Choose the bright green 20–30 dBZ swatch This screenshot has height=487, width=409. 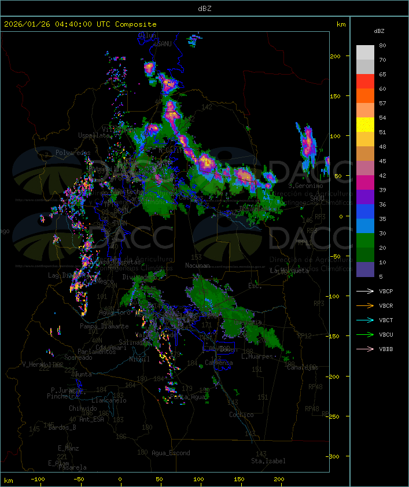(365, 241)
